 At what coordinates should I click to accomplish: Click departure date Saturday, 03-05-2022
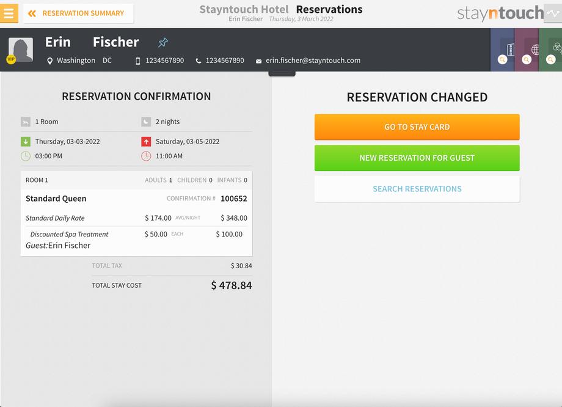click(188, 142)
